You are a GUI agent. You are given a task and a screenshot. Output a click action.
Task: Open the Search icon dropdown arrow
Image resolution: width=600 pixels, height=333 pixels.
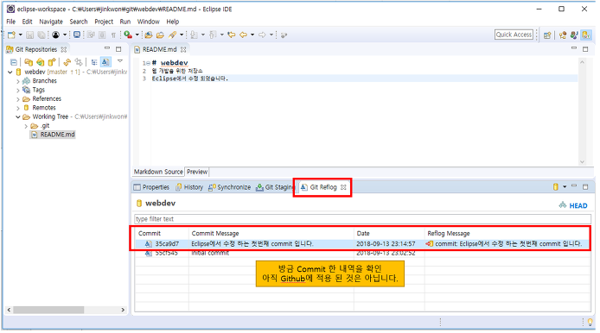coord(182,35)
